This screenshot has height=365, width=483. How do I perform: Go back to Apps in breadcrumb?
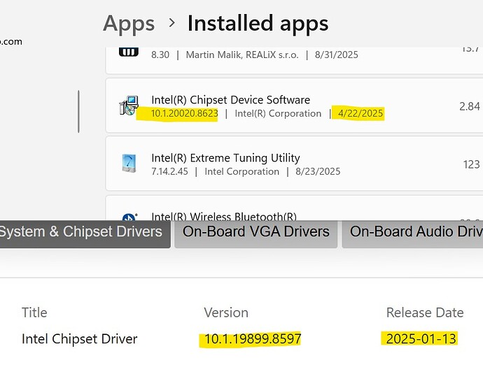129,23
